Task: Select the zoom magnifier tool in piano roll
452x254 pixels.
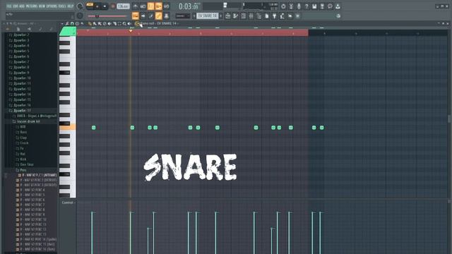Action: coord(124,23)
